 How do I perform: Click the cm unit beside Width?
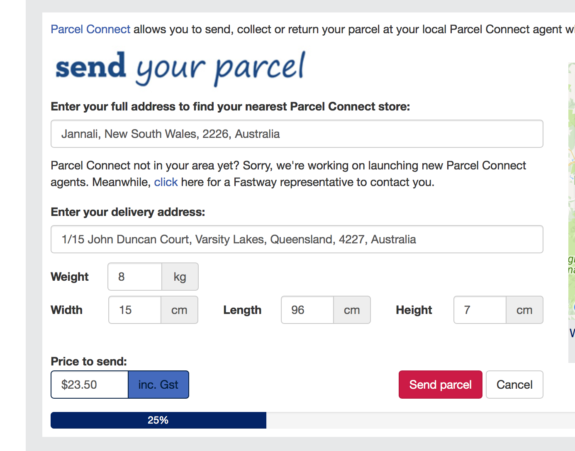point(179,310)
